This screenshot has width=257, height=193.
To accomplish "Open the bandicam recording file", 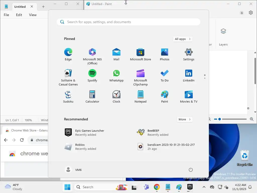I will pos(166,147).
